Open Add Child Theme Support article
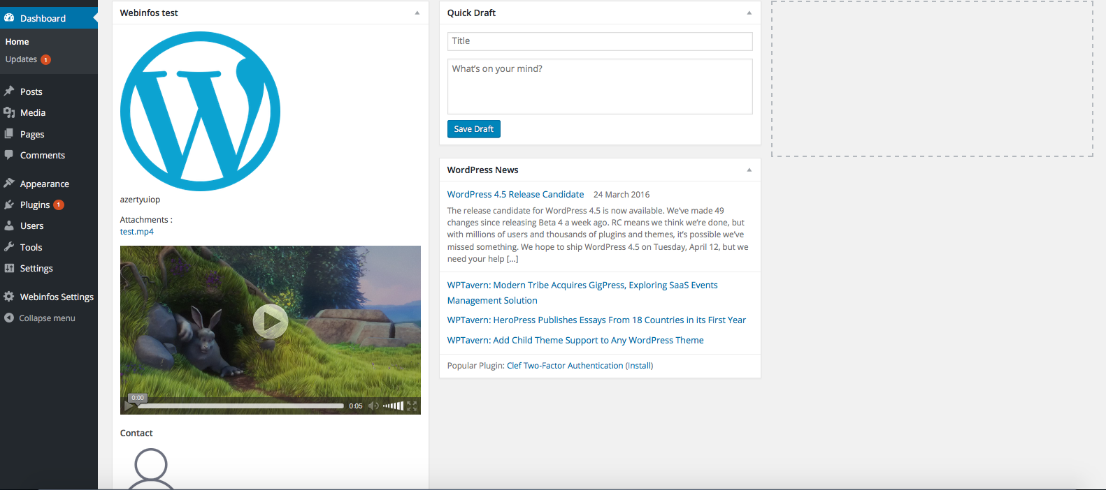This screenshot has height=490, width=1106. click(575, 340)
